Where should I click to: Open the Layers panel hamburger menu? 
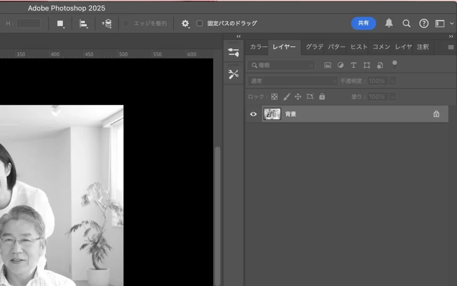click(x=451, y=47)
